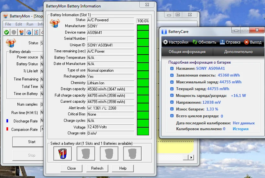Click the Износ батареи 1,33 % value
Screen dimensions: 265x178
(x=212, y=109)
